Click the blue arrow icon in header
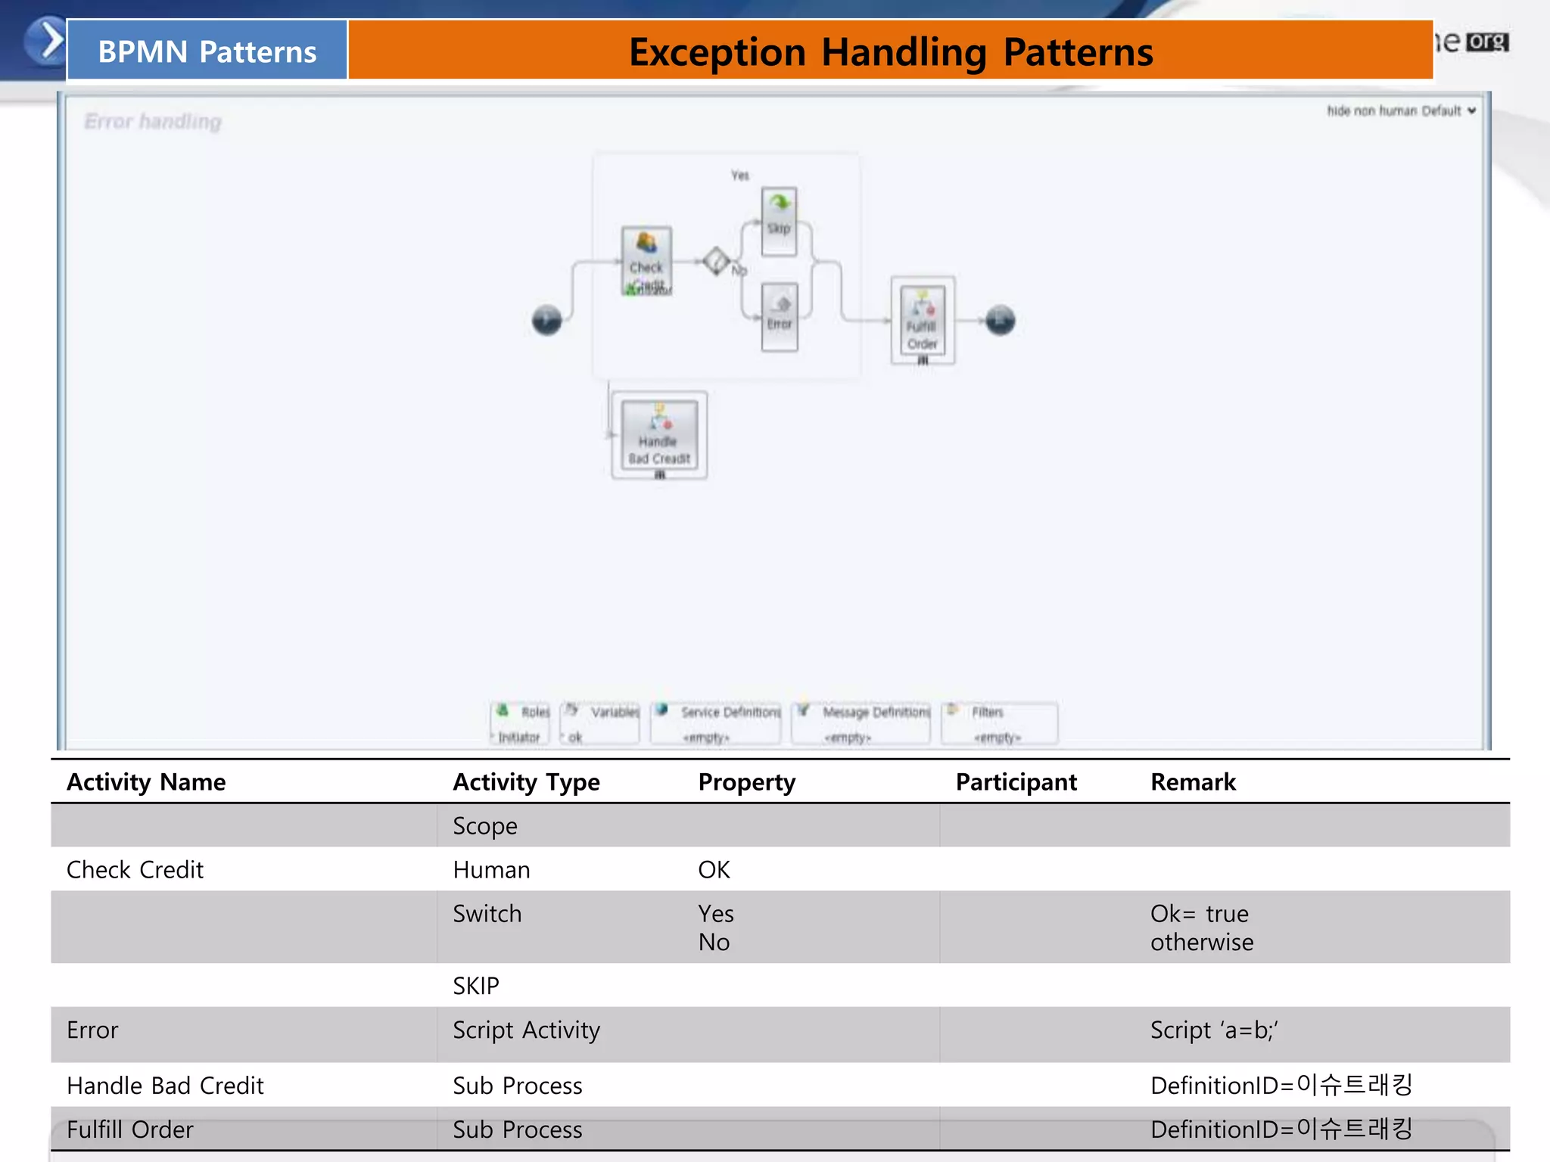This screenshot has height=1162, width=1550. pyautogui.click(x=47, y=41)
